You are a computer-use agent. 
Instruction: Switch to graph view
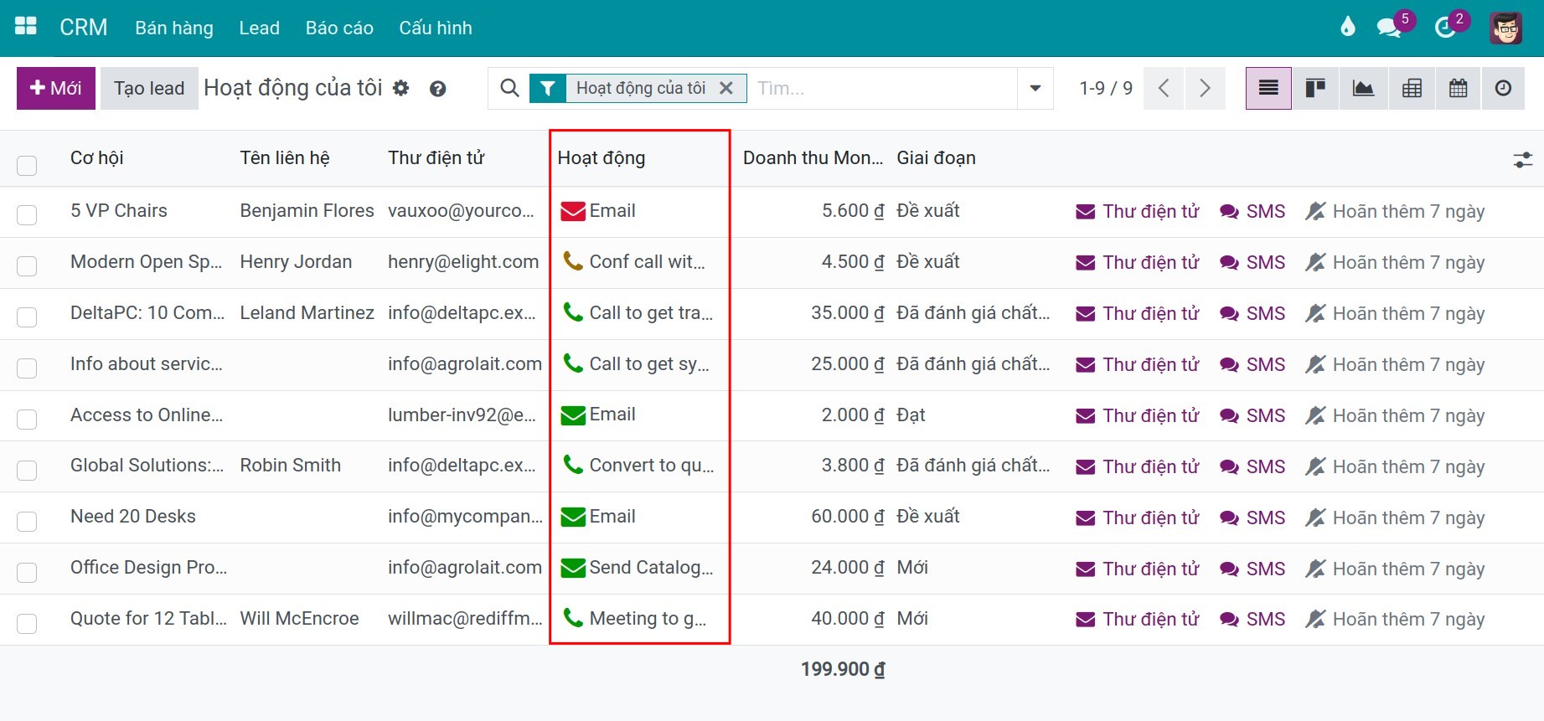coord(1363,88)
